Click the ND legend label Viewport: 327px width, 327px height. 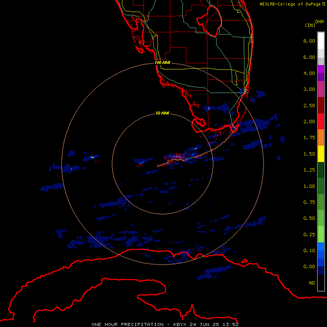312,283
